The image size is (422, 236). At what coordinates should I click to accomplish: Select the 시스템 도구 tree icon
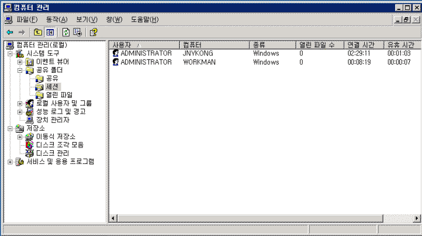(20, 54)
